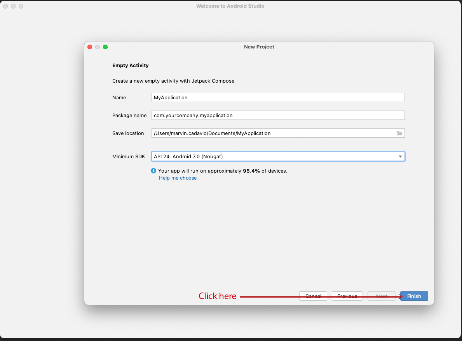The height and width of the screenshot is (341, 462).
Task: Click the green zoom button of New Project
Action: pyautogui.click(x=105, y=47)
